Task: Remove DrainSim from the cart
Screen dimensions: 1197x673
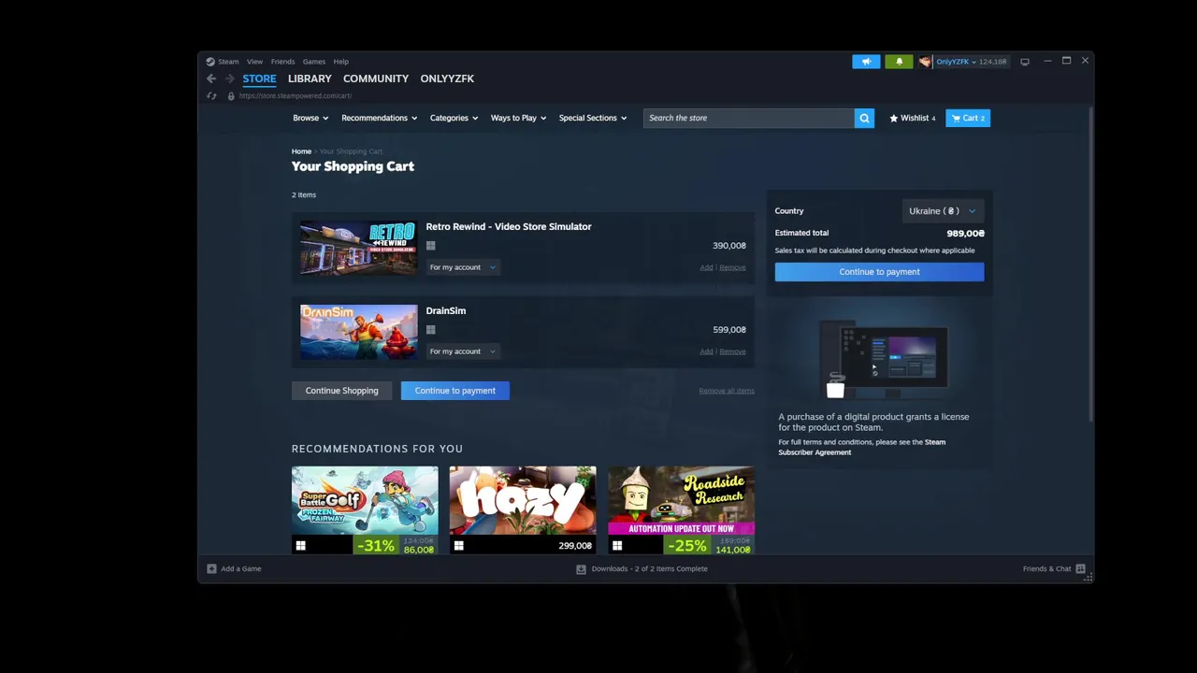Action: coord(732,351)
